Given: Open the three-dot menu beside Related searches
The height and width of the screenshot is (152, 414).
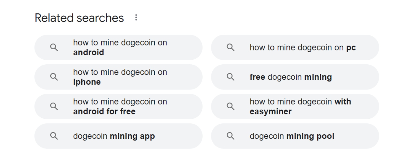Looking at the screenshot, I should pos(136,18).
